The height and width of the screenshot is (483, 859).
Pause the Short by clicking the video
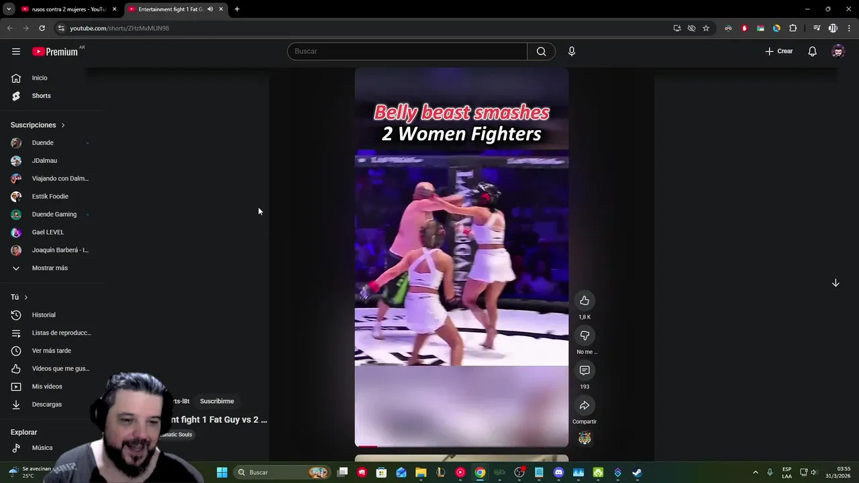pyautogui.click(x=461, y=257)
